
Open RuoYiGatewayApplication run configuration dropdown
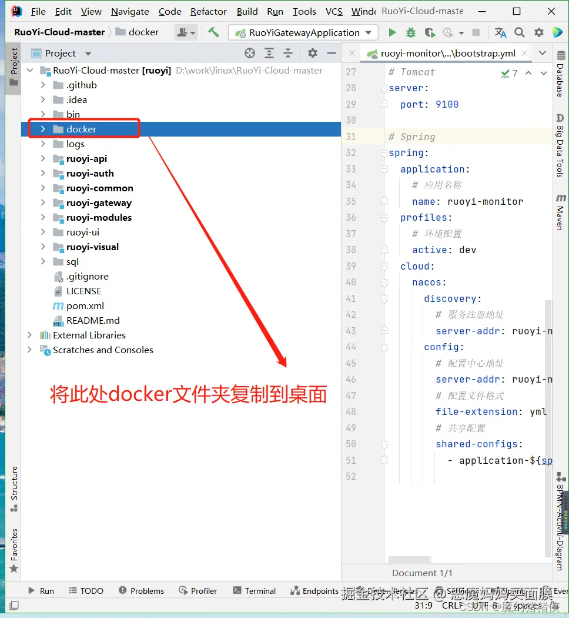(x=303, y=32)
